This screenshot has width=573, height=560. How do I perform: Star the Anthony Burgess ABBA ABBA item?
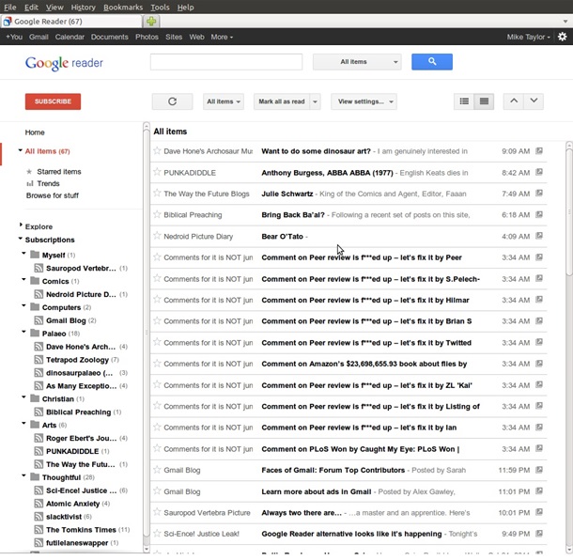pos(157,172)
